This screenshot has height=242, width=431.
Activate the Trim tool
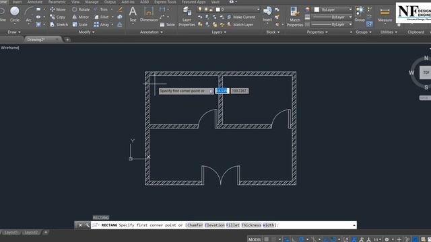pyautogui.click(x=100, y=9)
